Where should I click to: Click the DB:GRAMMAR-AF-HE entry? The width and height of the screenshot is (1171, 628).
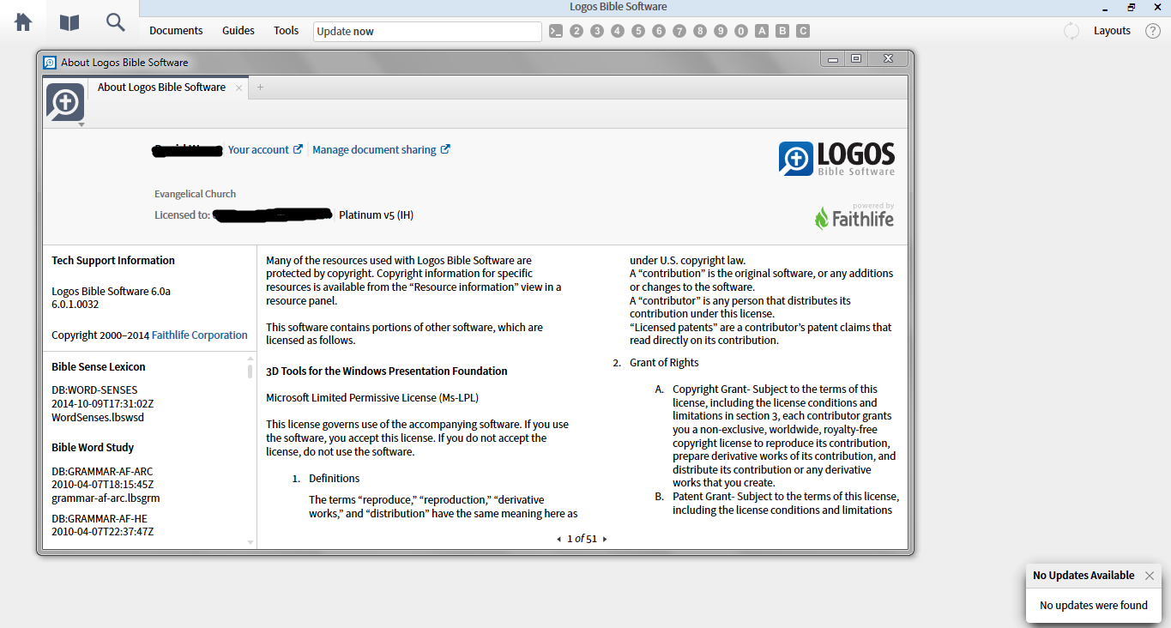coord(100,519)
